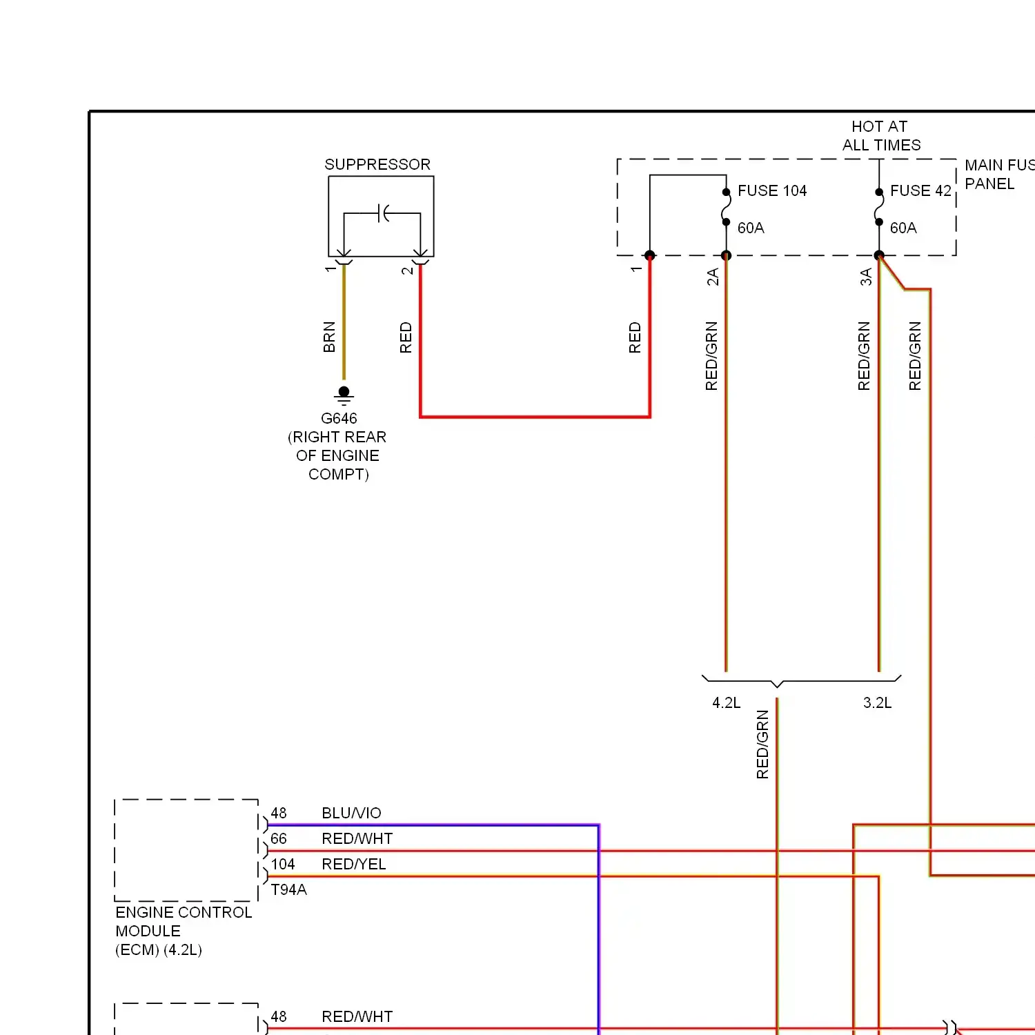
Task: Click the RED/GRN label below the option brace
Action: click(x=762, y=745)
